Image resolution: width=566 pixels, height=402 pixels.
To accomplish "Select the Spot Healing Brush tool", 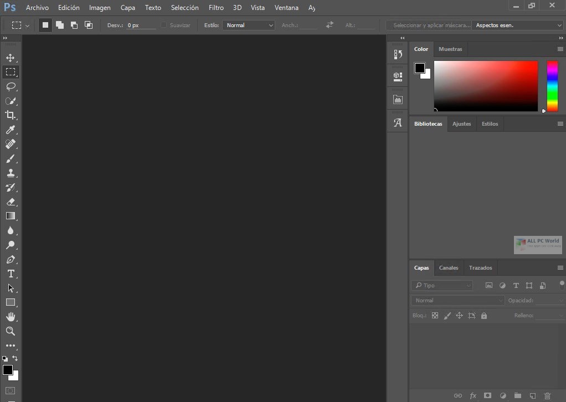I will (x=11, y=144).
